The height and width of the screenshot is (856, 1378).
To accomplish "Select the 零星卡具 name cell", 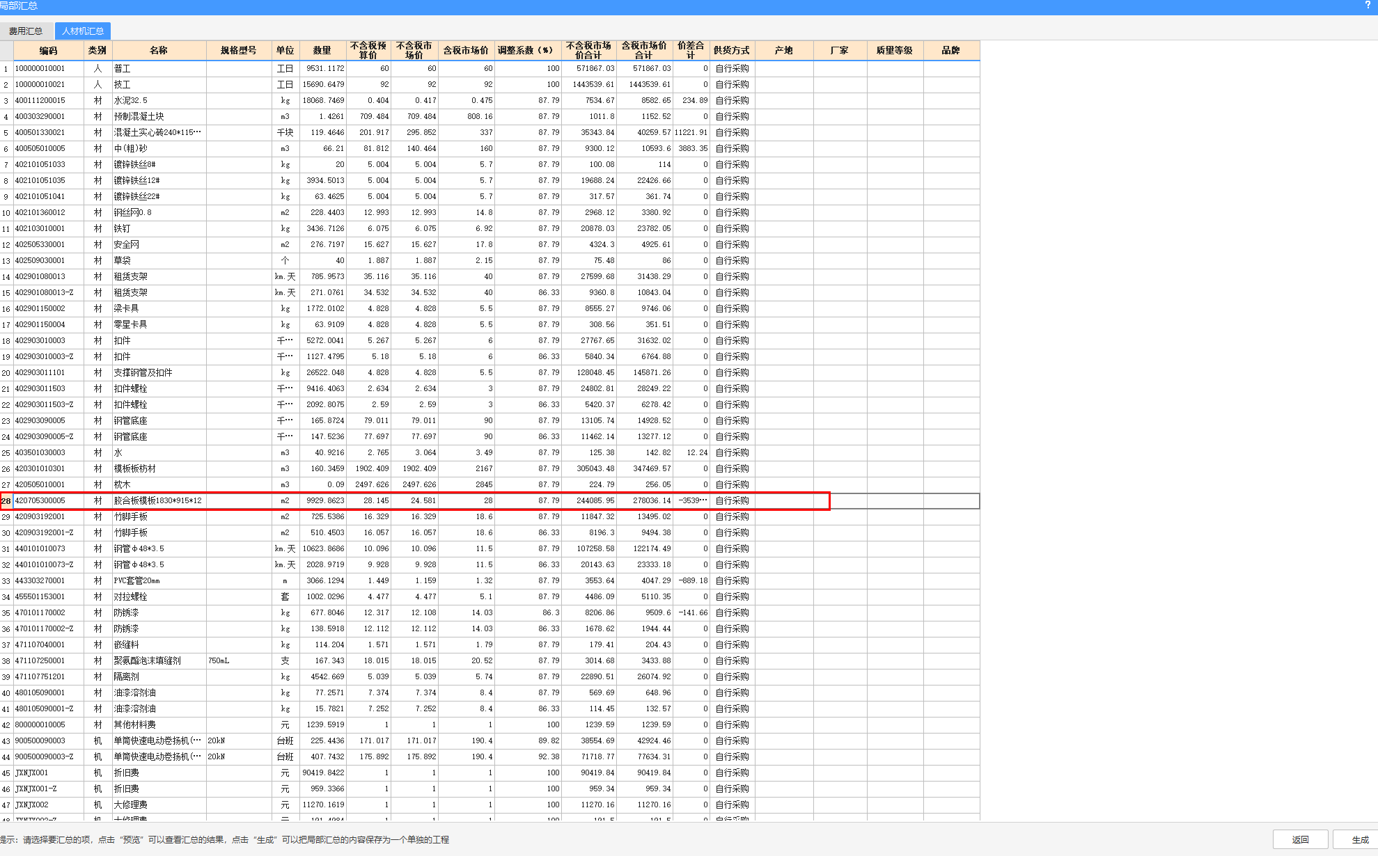I will tap(159, 325).
